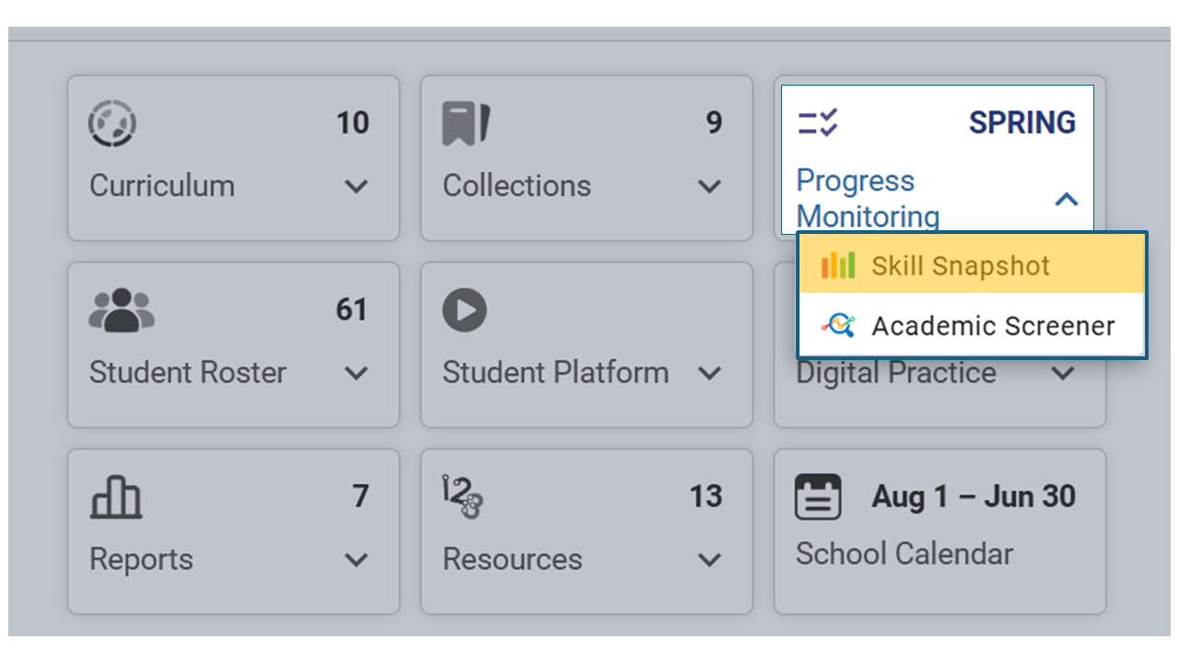The image size is (1179, 663).
Task: Expand the Curriculum tile chevron
Action: point(356,186)
